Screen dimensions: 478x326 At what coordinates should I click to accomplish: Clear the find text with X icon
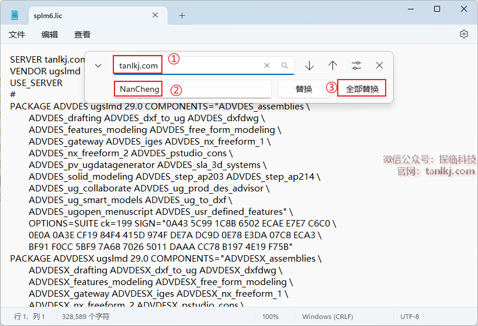[x=267, y=66]
